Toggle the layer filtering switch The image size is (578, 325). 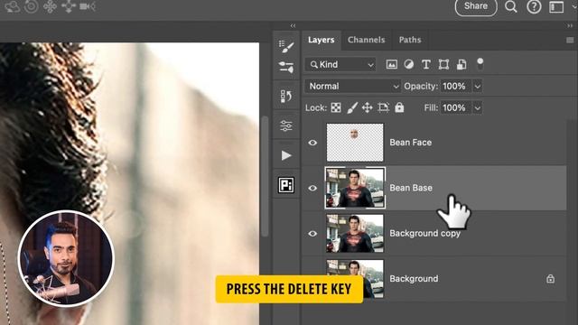pos(480,64)
